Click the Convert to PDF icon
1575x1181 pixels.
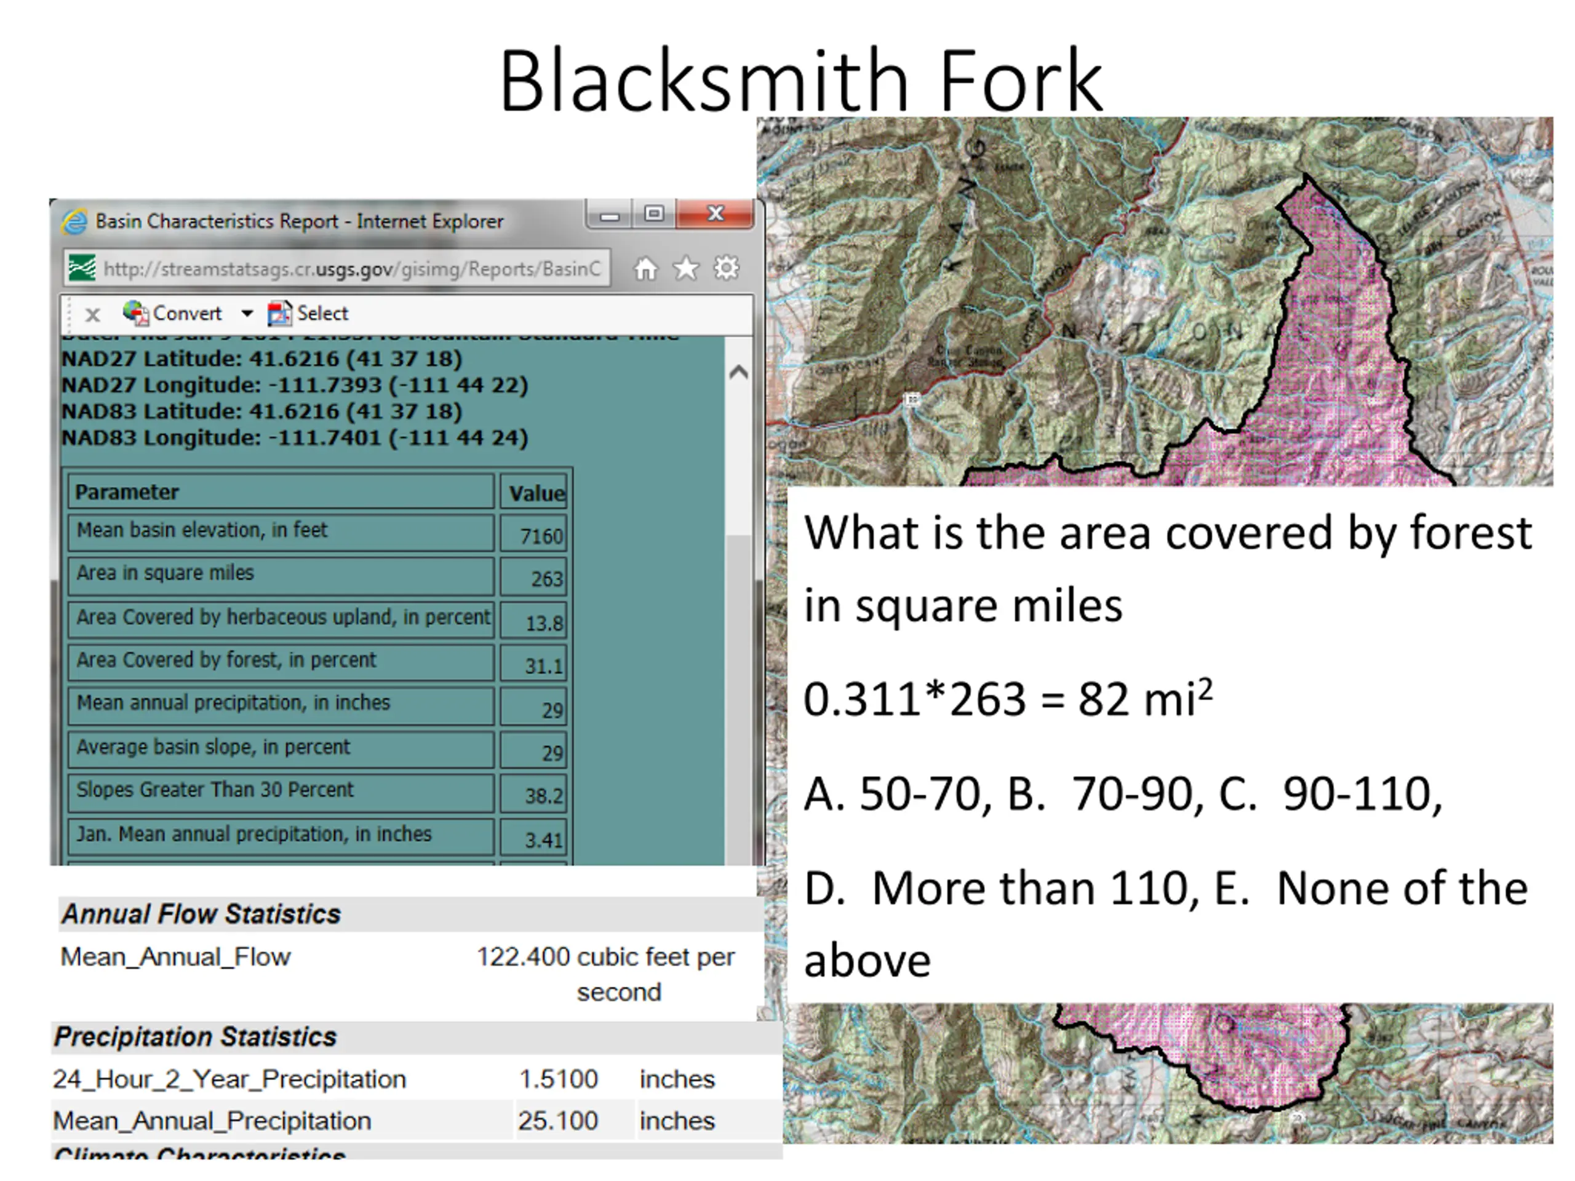click(x=135, y=313)
